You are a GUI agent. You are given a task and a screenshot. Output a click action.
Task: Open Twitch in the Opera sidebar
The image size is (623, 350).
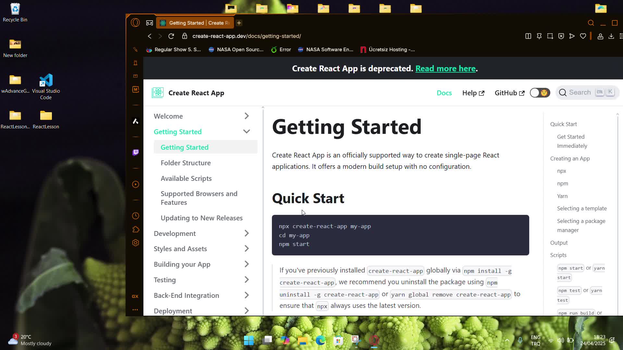click(x=136, y=152)
